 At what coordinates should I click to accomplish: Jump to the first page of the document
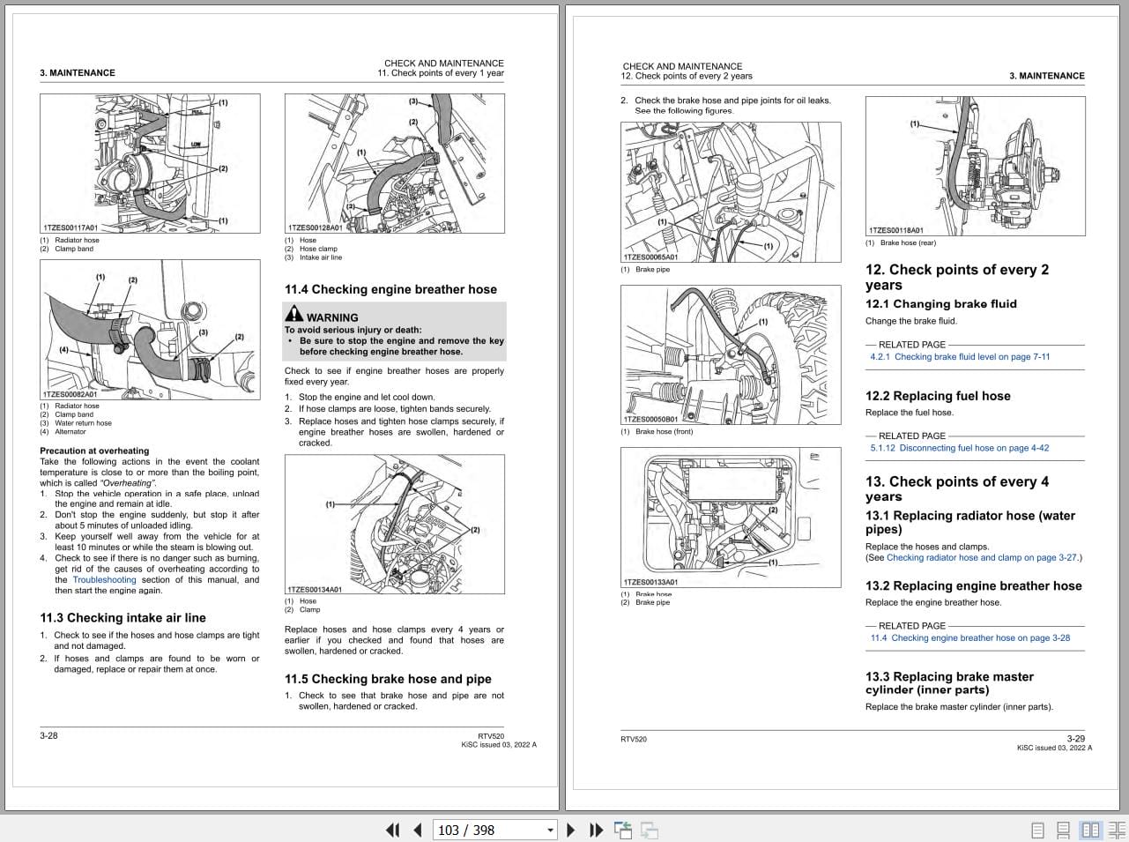[x=393, y=830]
